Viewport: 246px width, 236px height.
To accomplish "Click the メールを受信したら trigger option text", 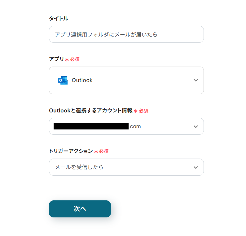I will [79, 167].
